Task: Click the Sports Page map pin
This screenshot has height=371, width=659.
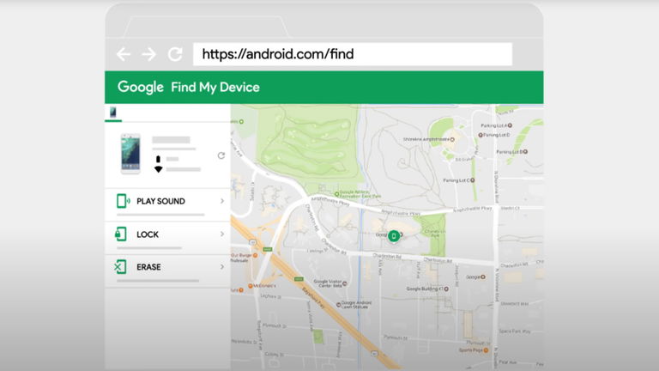Action: pyautogui.click(x=486, y=350)
